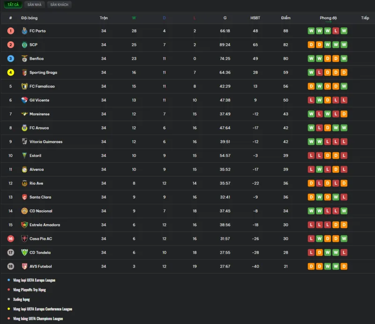Open the Benfica team name
375x324 pixels.
pos(37,59)
